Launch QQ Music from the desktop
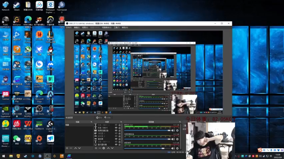 pyautogui.click(x=5, y=125)
